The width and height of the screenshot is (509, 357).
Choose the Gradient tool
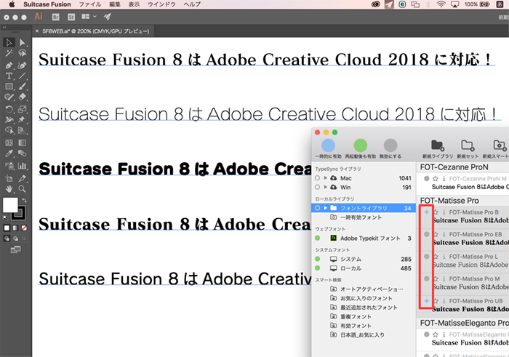click(22, 143)
